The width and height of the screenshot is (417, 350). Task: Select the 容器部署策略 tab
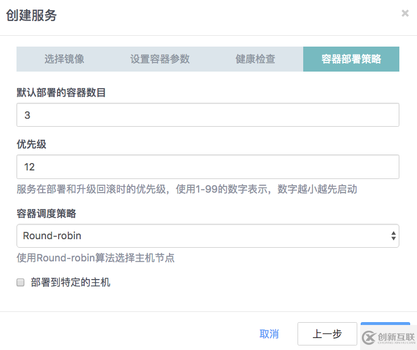point(351,59)
